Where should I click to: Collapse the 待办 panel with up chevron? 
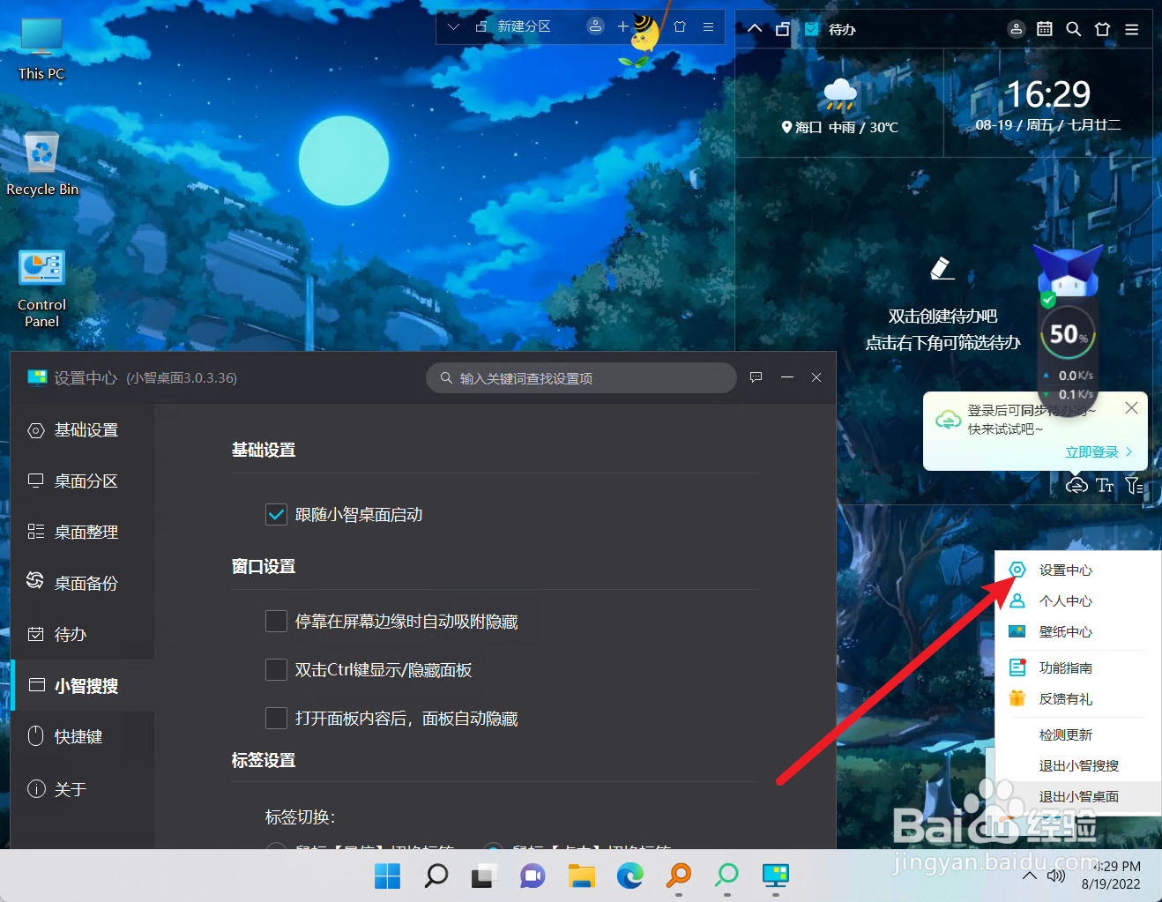point(755,28)
